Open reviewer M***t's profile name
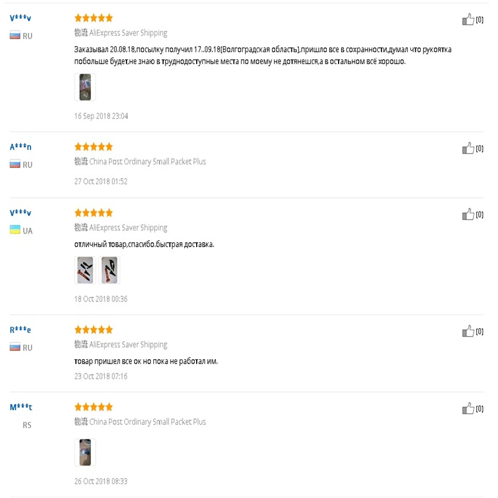498x498 pixels. (x=21, y=408)
